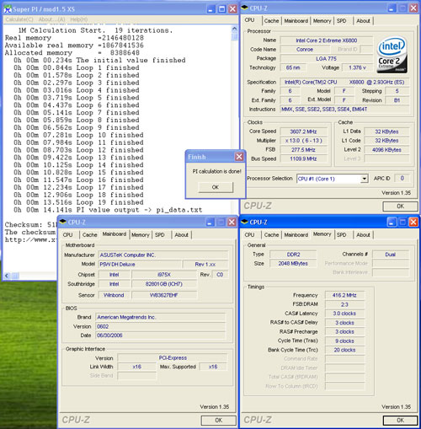This screenshot has height=429, width=421.
Task: Switch to About tab in top CPU-Z window
Action: click(363, 21)
